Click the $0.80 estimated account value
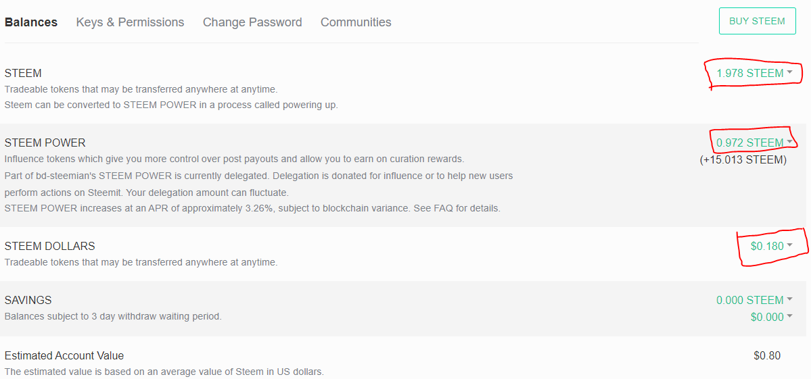Screen dimensions: 811x379 tap(767, 355)
